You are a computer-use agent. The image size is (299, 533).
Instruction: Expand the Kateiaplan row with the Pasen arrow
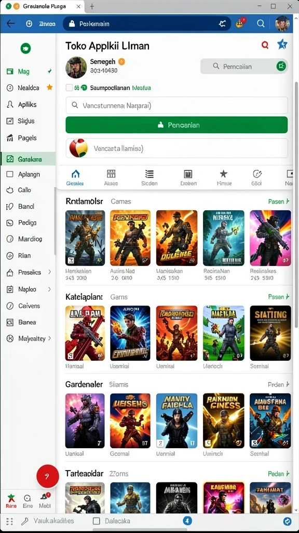(x=279, y=297)
